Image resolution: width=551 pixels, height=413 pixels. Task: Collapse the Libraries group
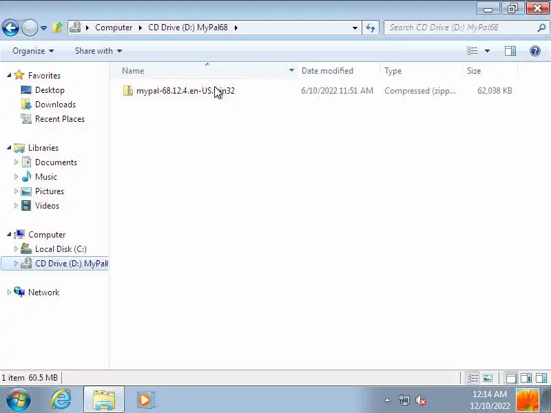[x=9, y=148]
